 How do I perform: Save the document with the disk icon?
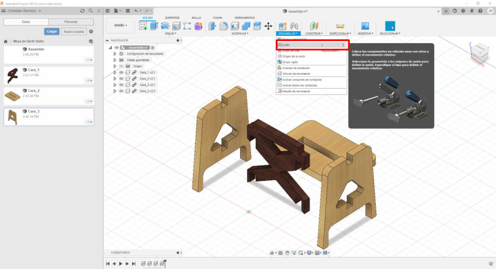tap(128, 11)
